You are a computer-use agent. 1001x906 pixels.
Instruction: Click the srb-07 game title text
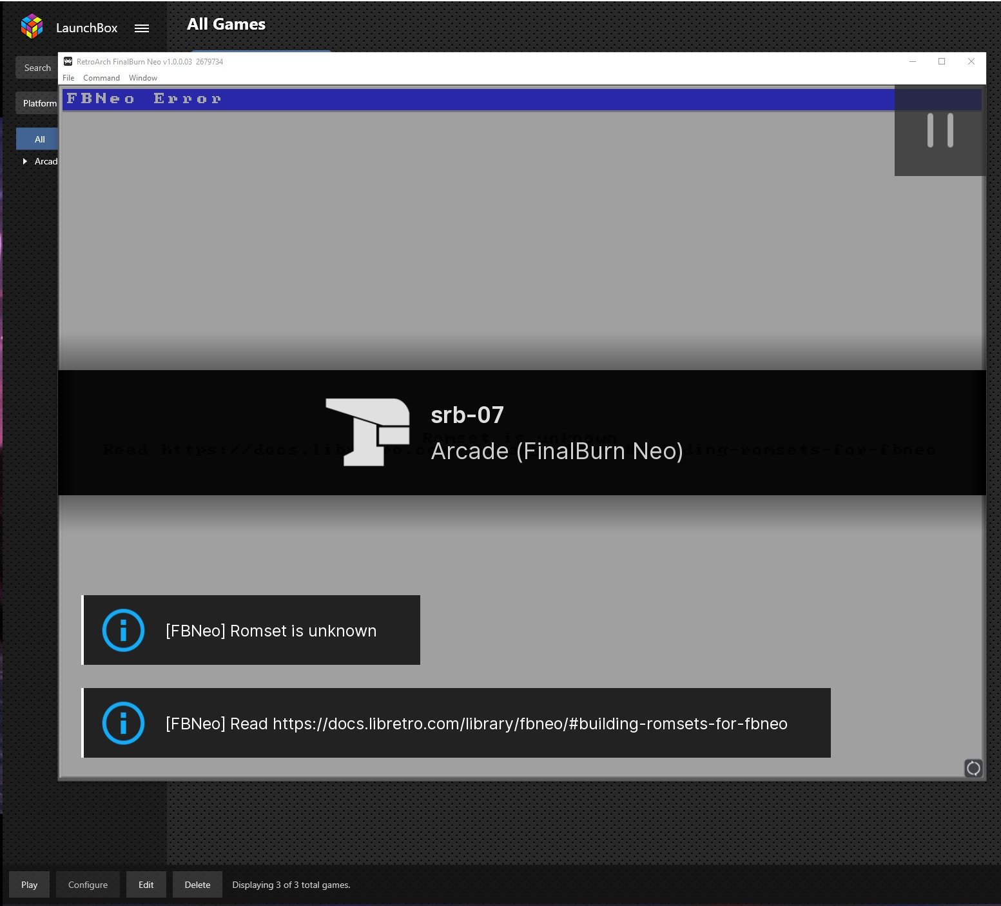click(467, 415)
